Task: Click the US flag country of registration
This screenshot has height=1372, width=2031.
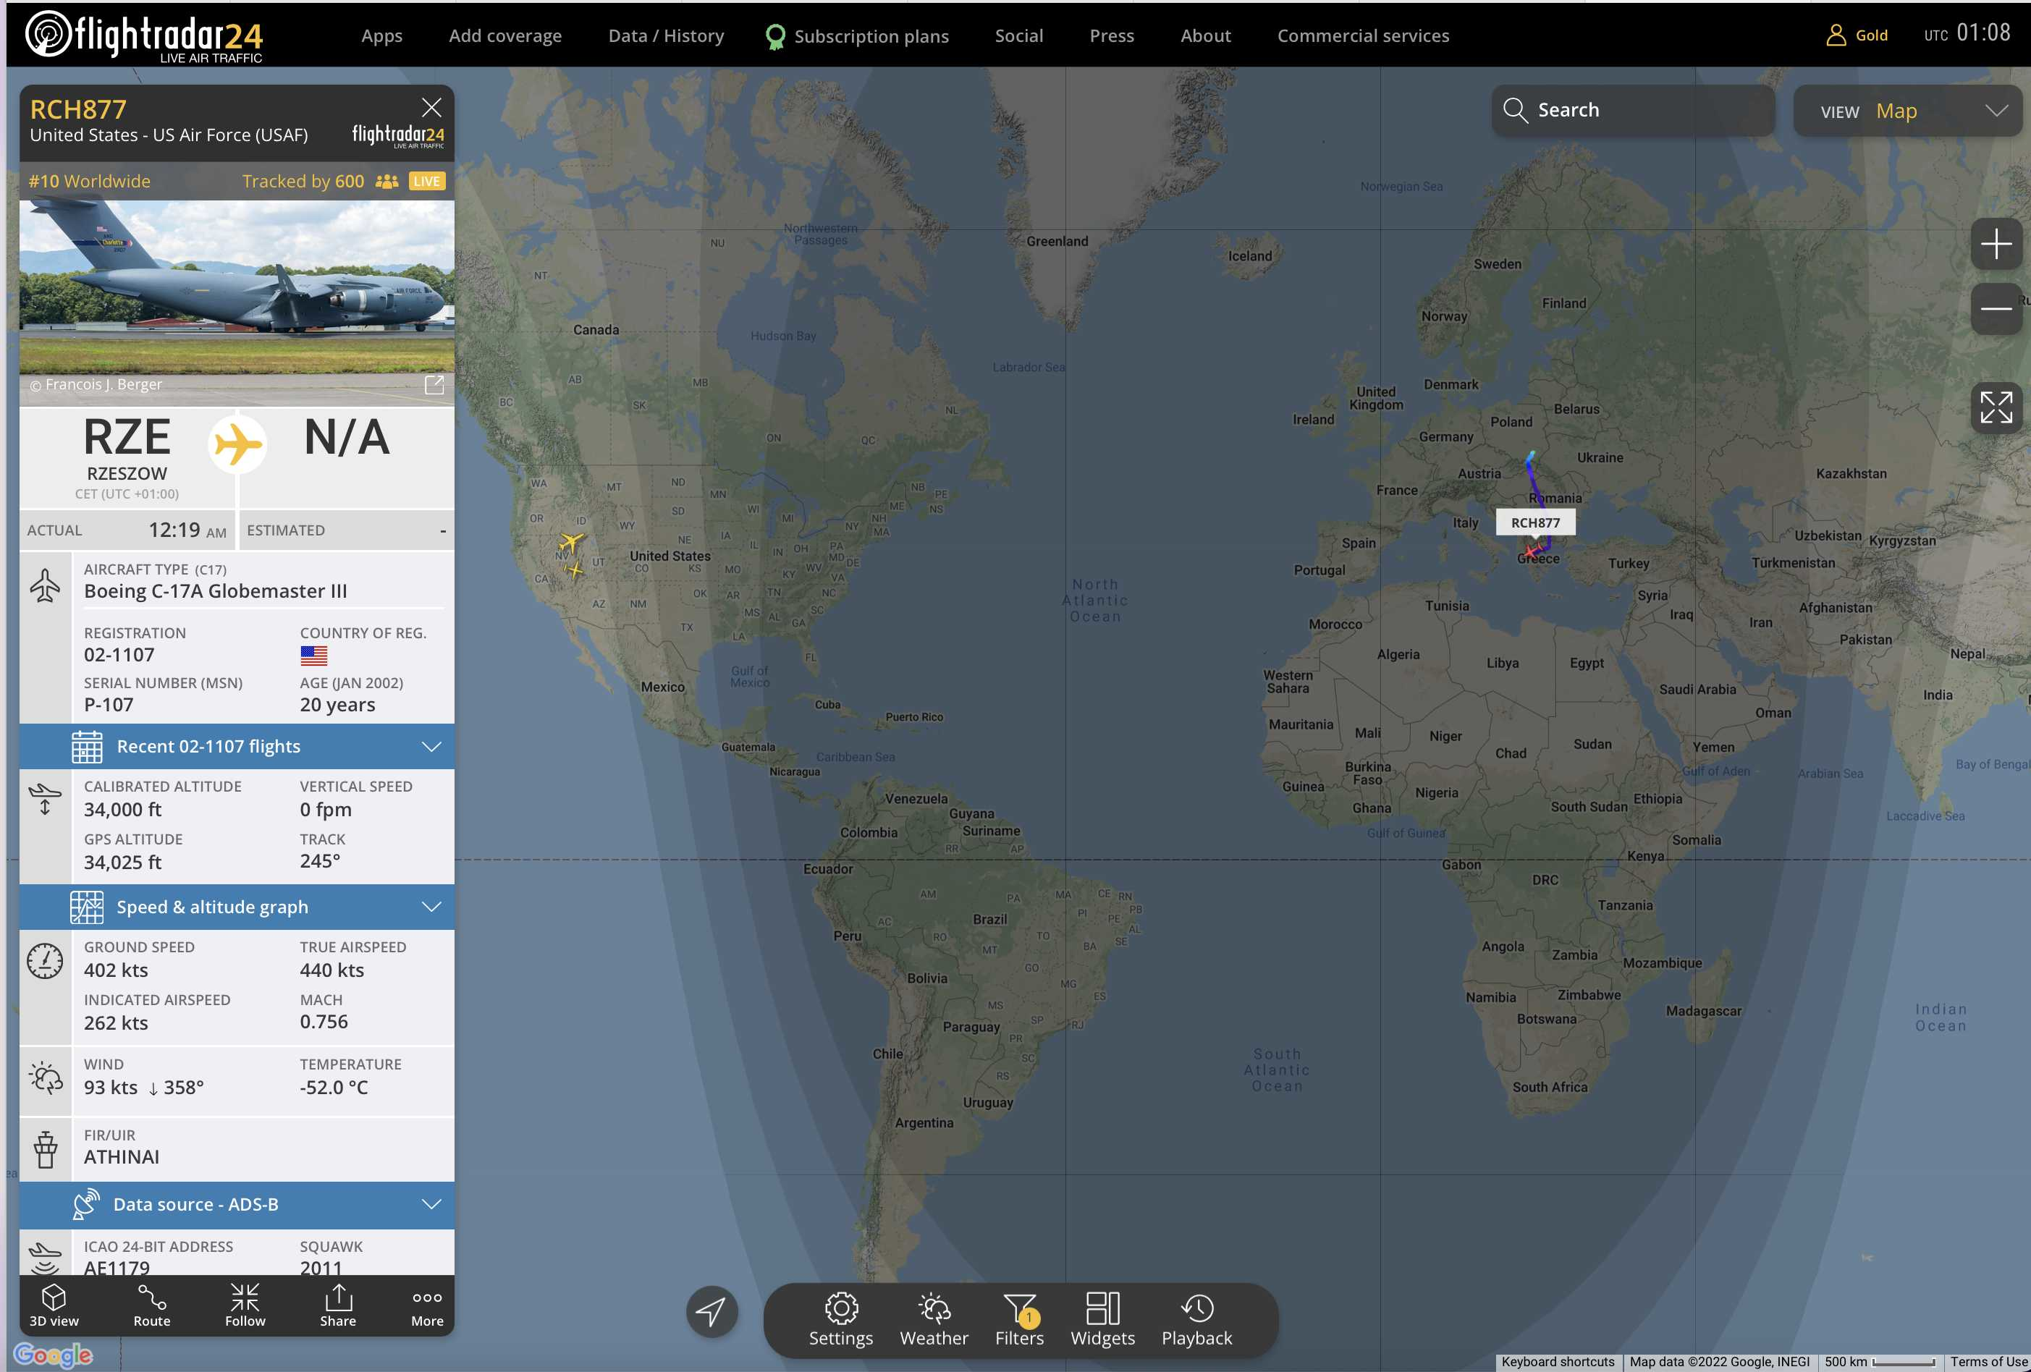Action: point(313,656)
